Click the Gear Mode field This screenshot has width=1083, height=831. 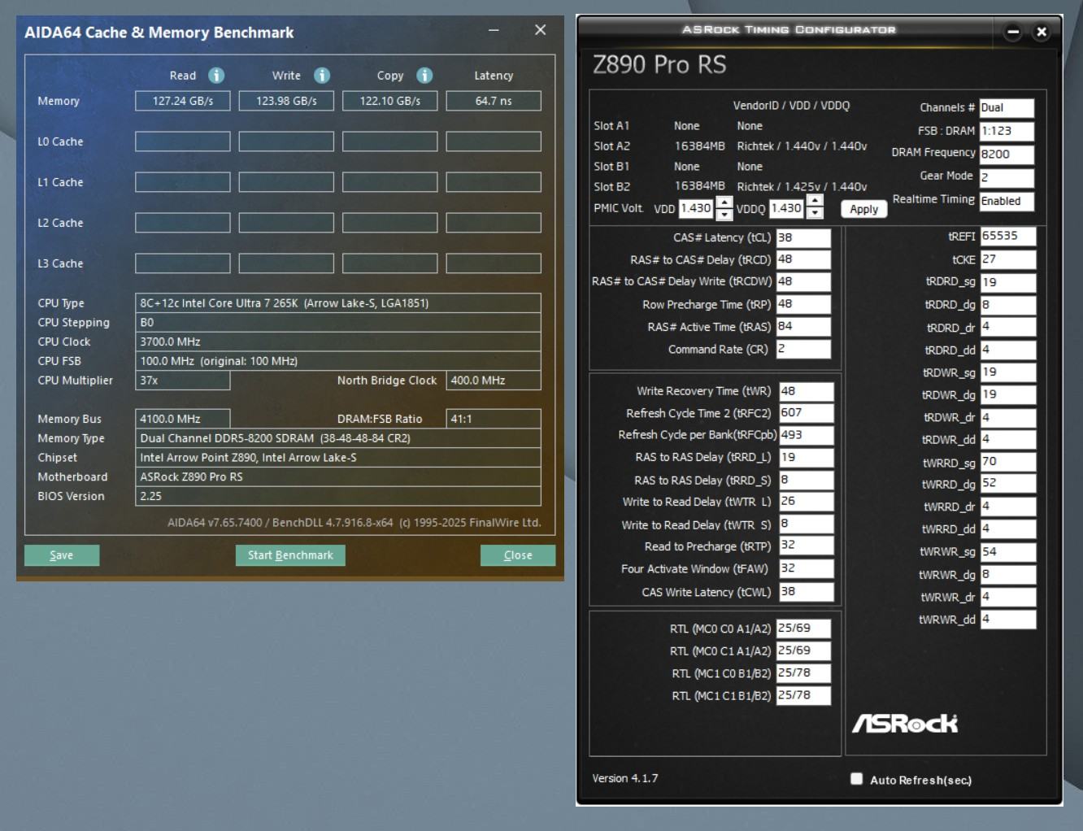[1007, 177]
